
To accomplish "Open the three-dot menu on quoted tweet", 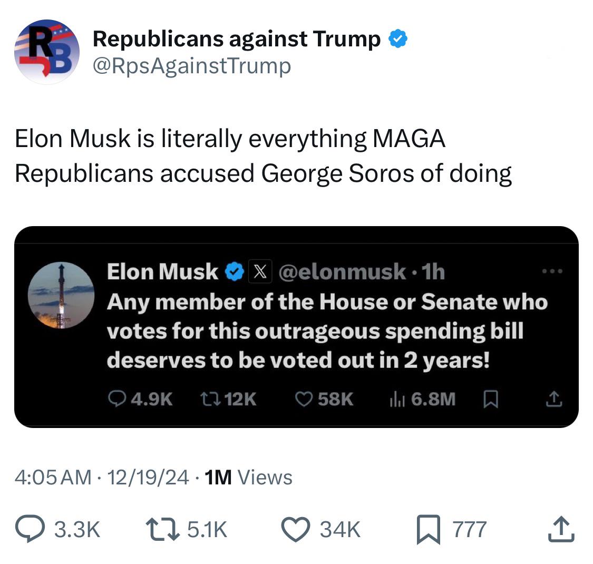I will [553, 271].
